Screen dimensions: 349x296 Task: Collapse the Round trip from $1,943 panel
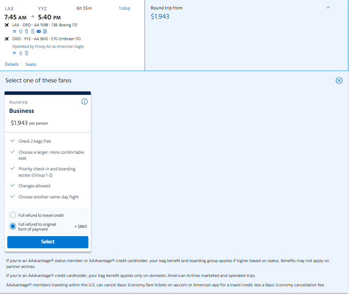[x=328, y=8]
